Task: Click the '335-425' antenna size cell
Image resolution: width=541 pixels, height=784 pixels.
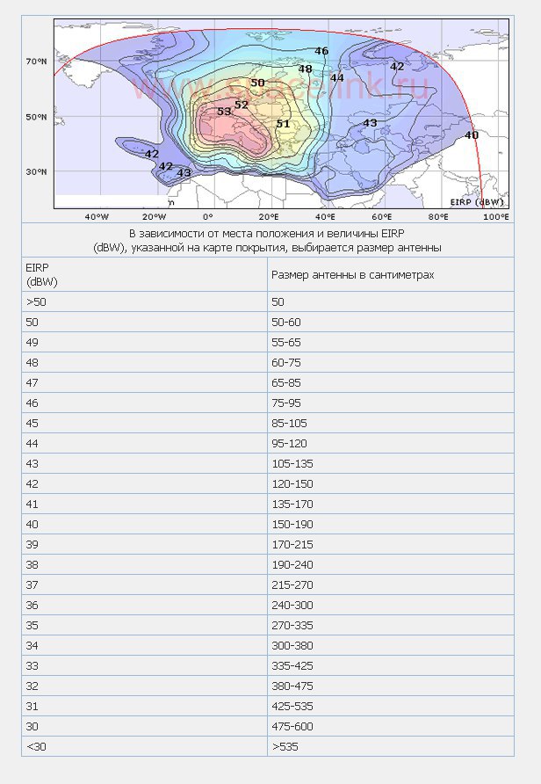Action: pyautogui.click(x=391, y=665)
